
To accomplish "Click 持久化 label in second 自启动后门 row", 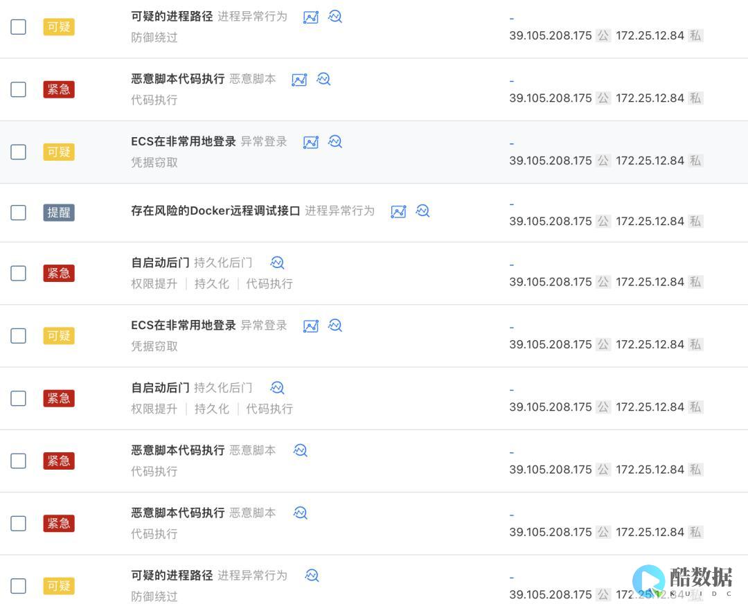I will pyautogui.click(x=212, y=409).
